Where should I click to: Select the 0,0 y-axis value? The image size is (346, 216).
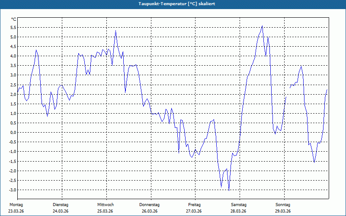(x=13, y=133)
